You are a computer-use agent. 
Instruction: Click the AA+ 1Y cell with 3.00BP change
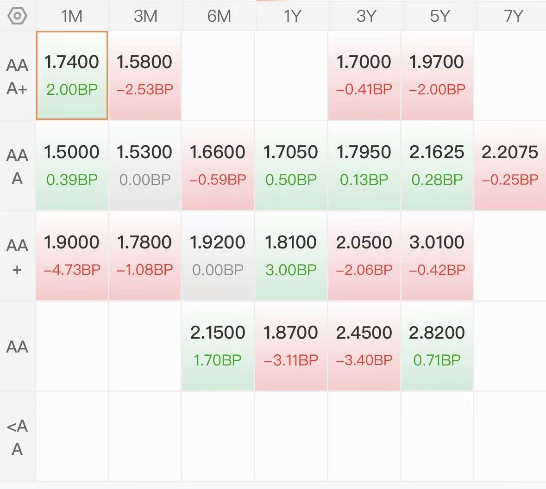point(291,256)
